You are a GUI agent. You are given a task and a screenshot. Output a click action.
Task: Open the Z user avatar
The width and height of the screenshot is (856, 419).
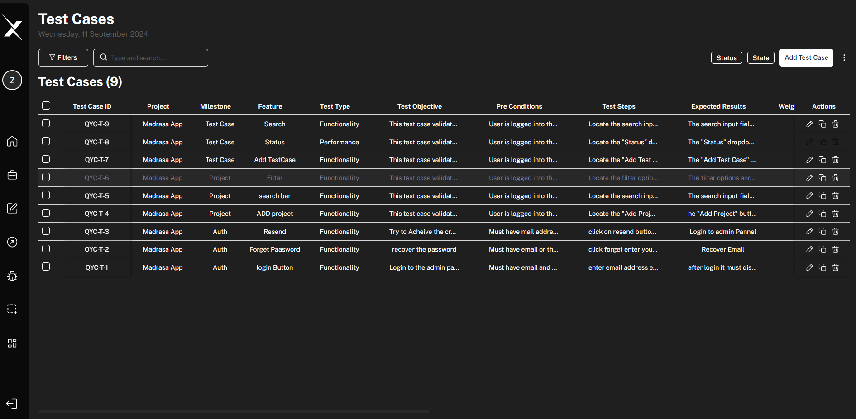(12, 81)
